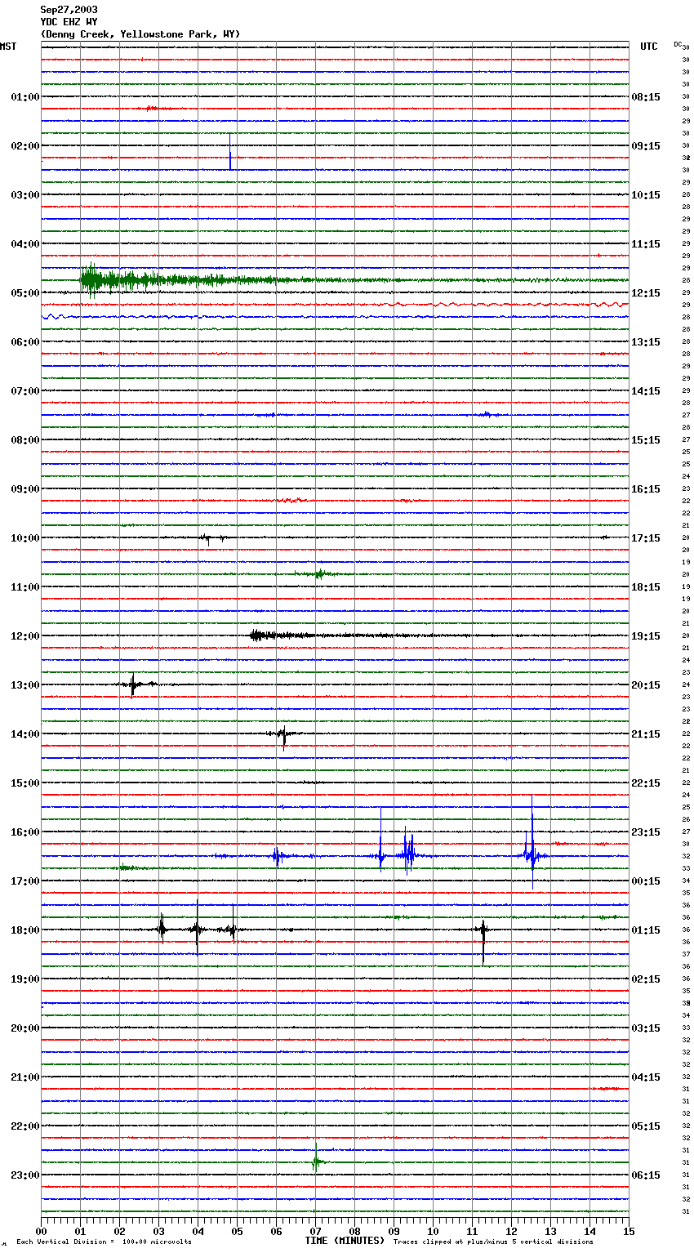Click the 10:00 MST time label

(25, 538)
